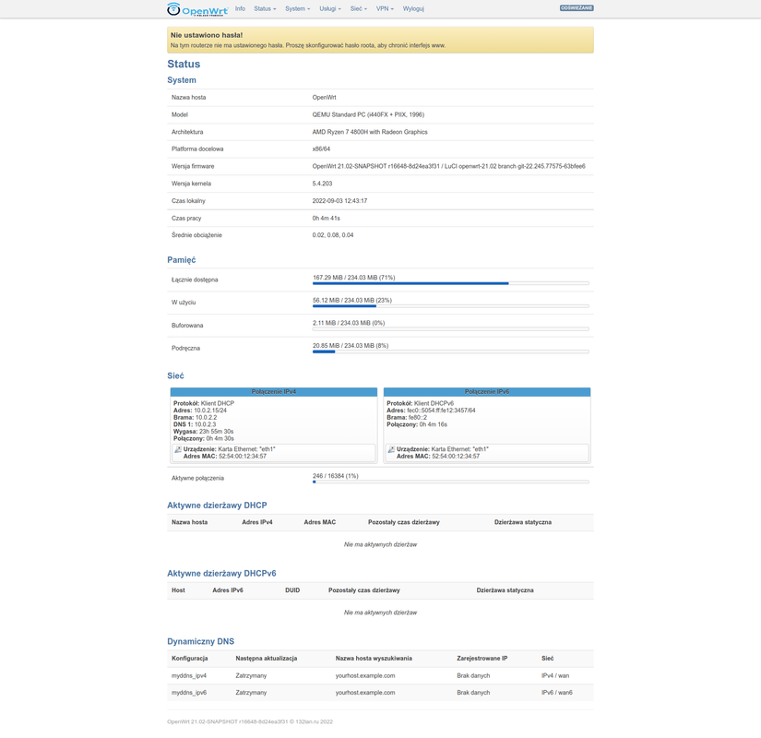Click the IPv4 gateway 10.0.2.2
The width and height of the screenshot is (761, 738).
pyautogui.click(x=207, y=418)
